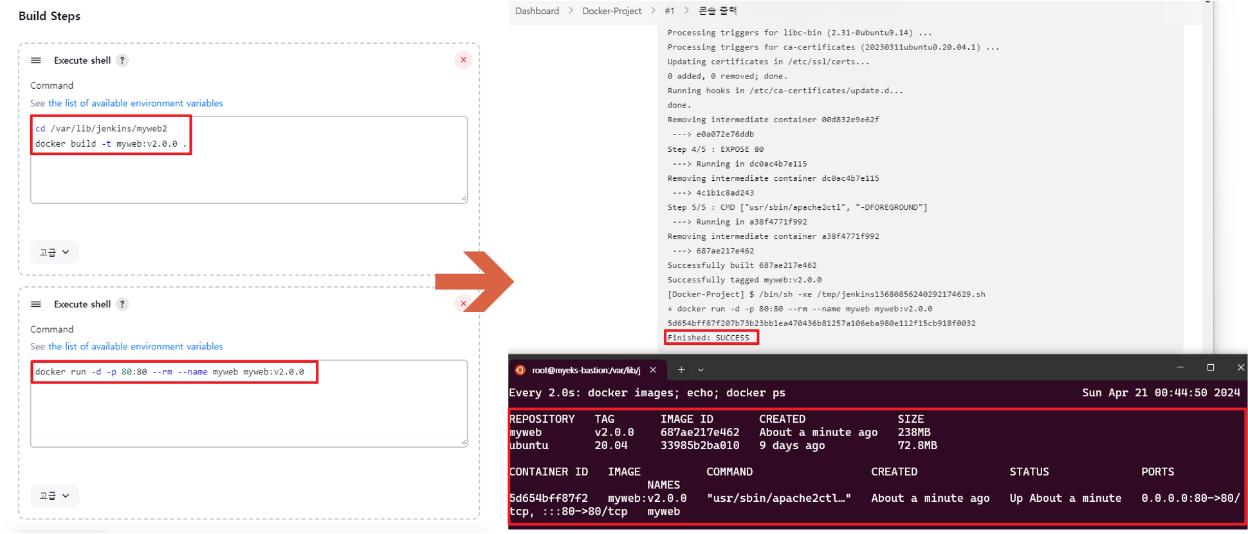Open terminal profile dropdown menu

701,370
